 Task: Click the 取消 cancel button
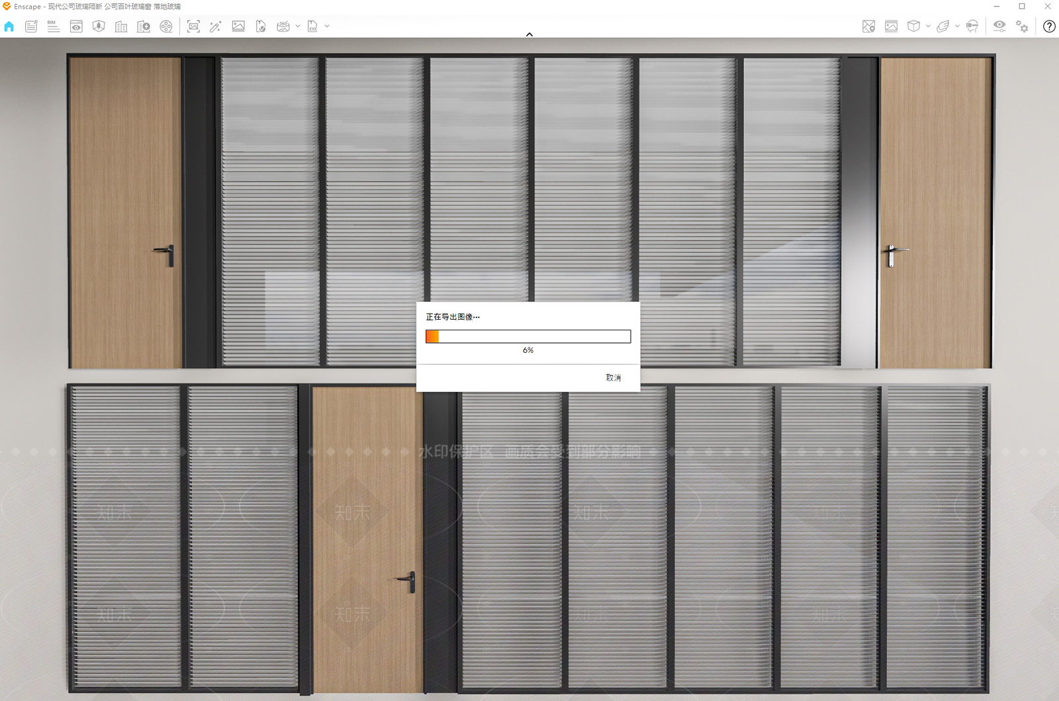(614, 378)
